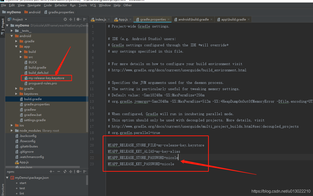Open the VCS menu
Viewport: 313px width, 196px height.
pyautogui.click(x=93, y=5)
